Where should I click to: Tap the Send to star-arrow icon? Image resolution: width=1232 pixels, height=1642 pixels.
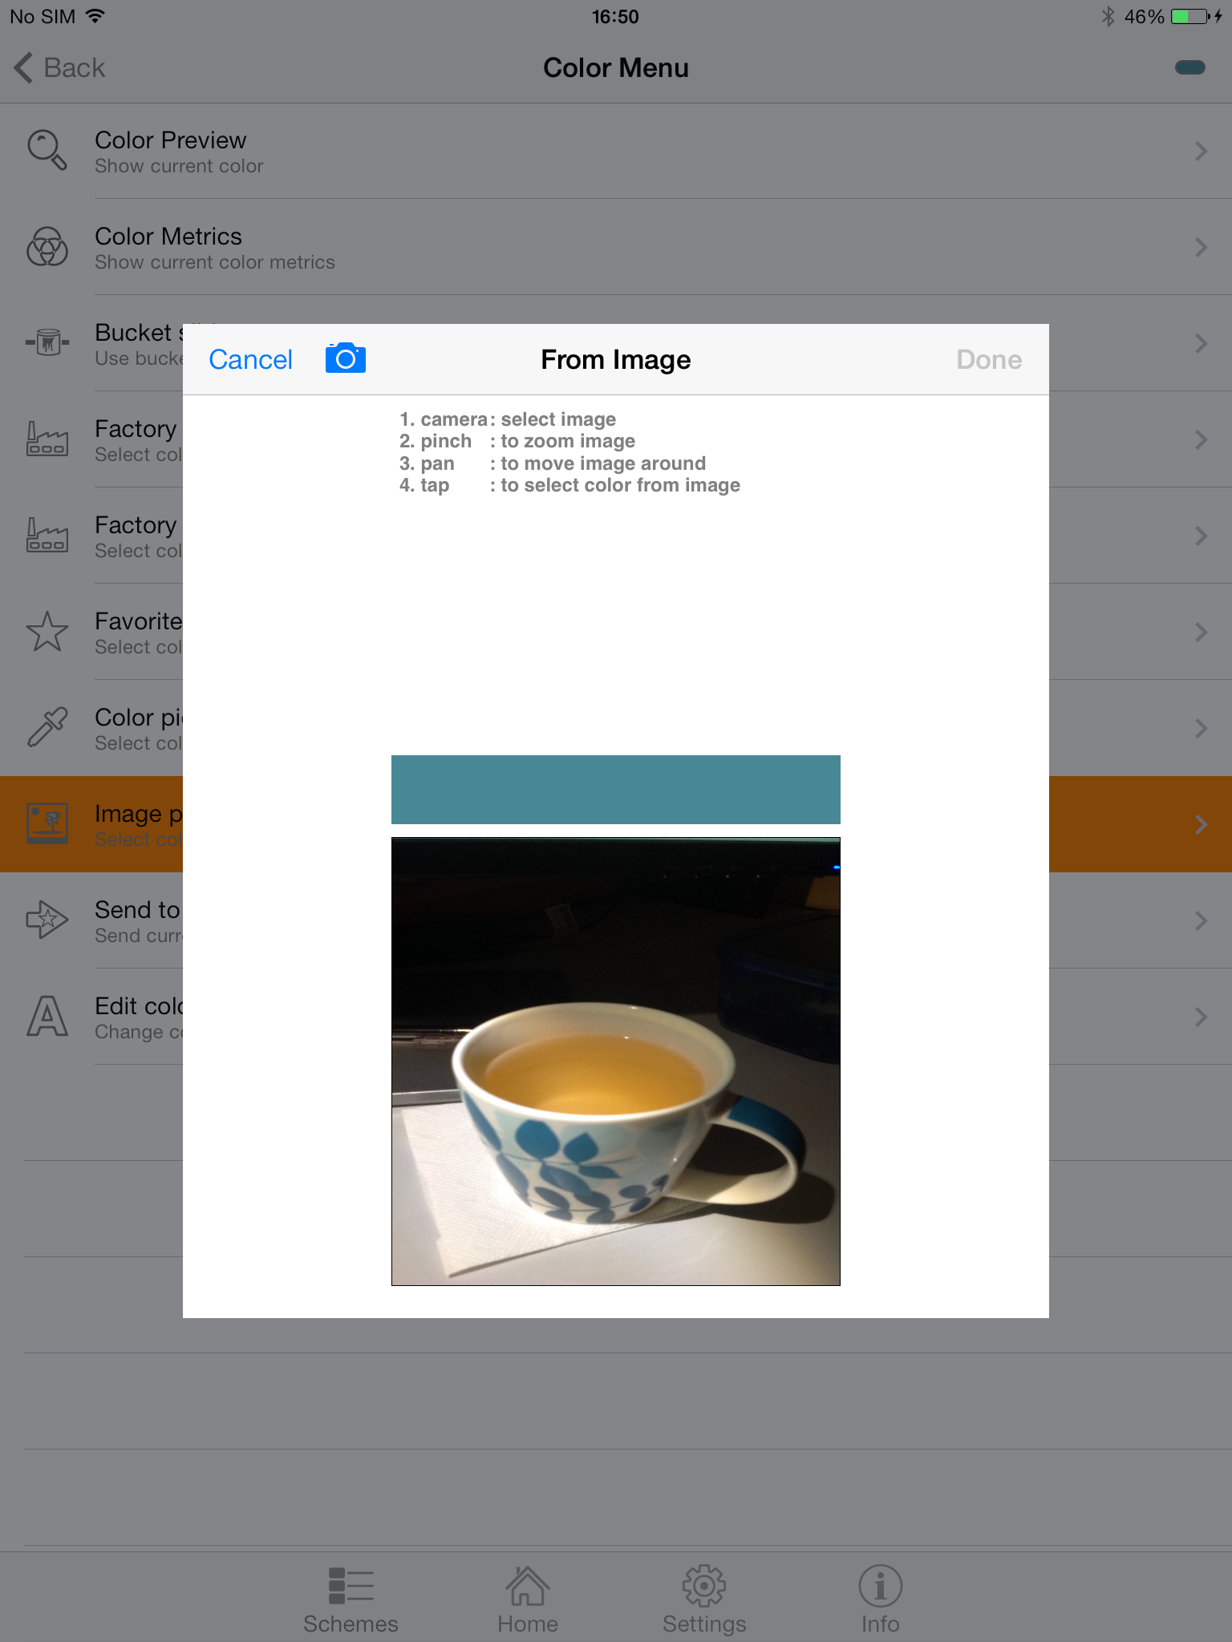[x=47, y=920]
